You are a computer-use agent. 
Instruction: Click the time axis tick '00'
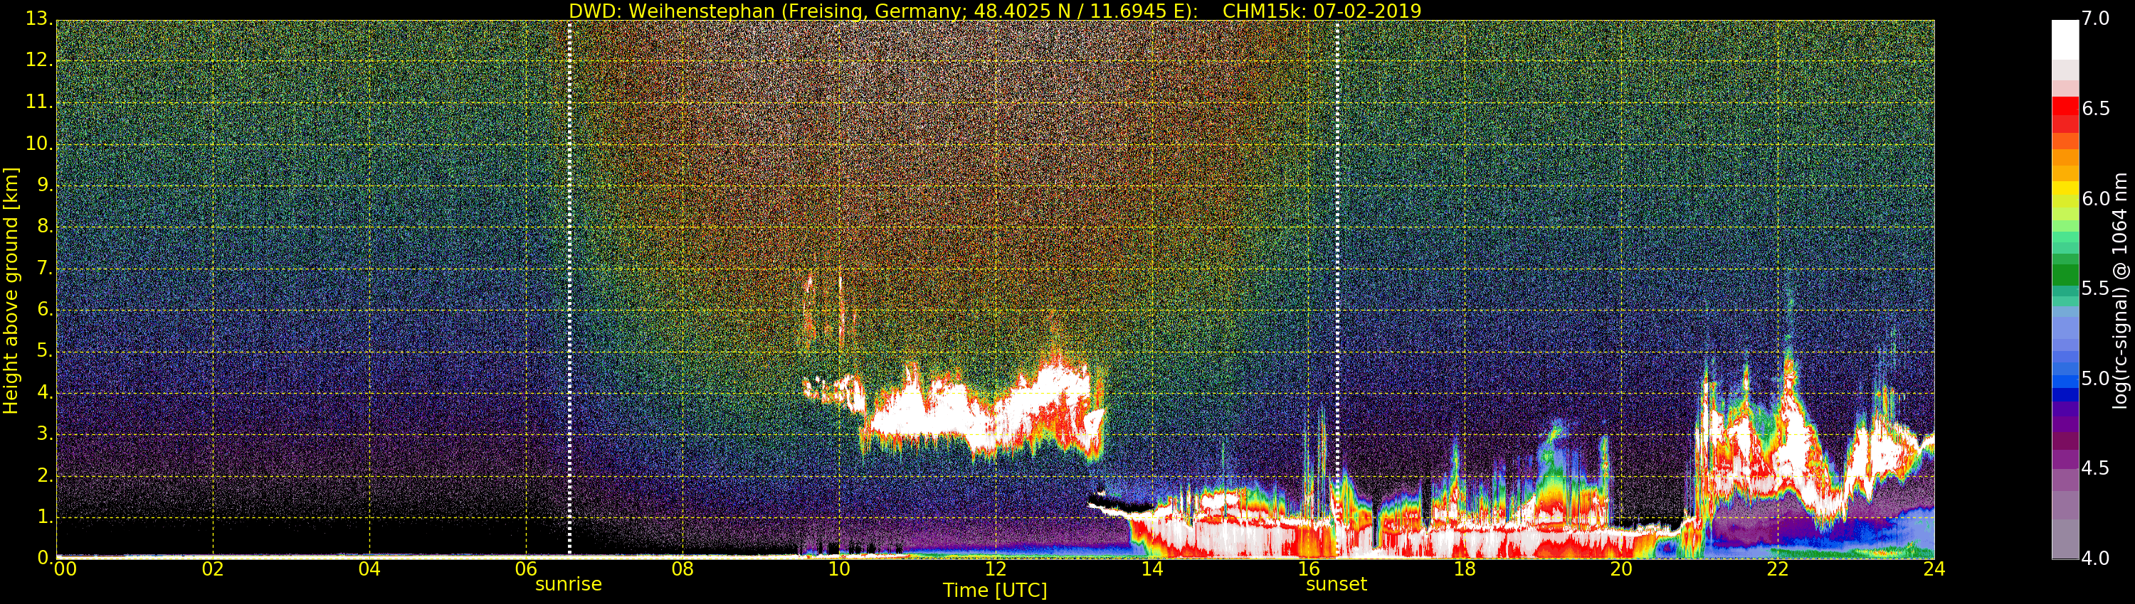pos(65,569)
